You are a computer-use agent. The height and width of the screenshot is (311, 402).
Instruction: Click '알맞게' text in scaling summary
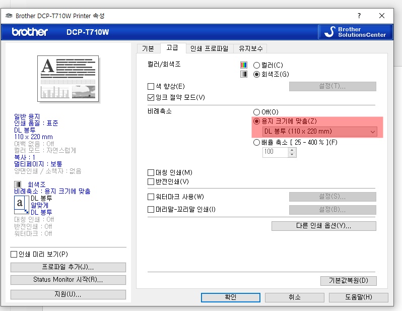[39, 205]
